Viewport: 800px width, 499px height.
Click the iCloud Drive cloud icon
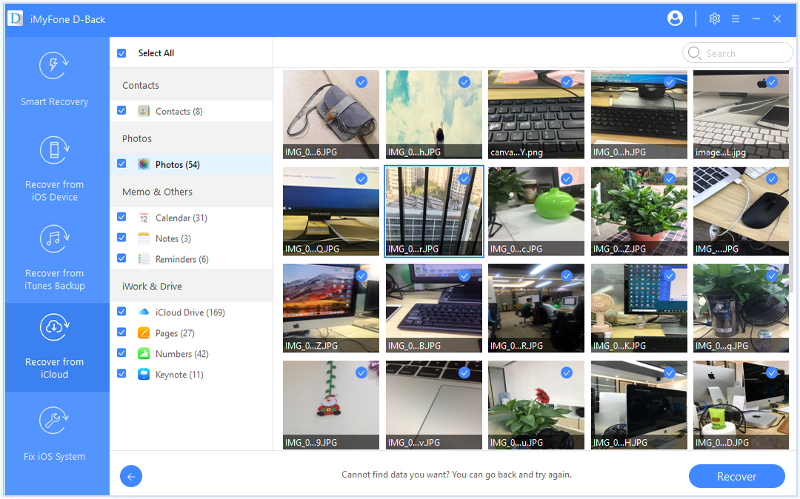click(144, 312)
